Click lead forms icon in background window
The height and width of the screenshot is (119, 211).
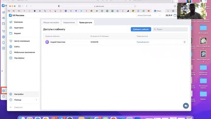4,48
